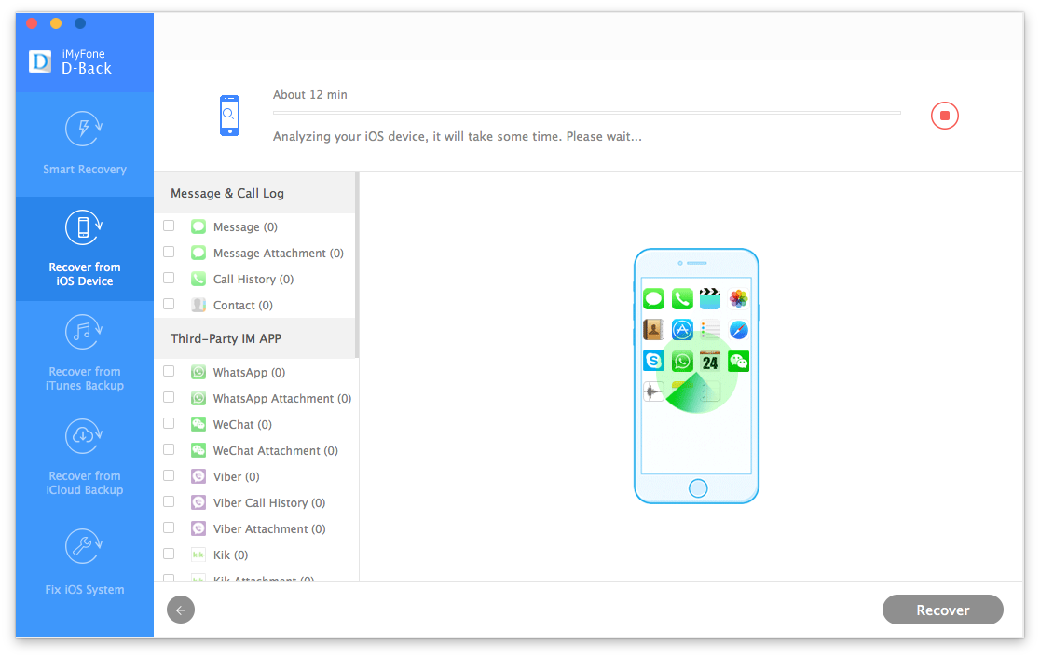This screenshot has height=658, width=1040.
Task: Toggle the Viber Attachment checkbox
Action: click(169, 528)
